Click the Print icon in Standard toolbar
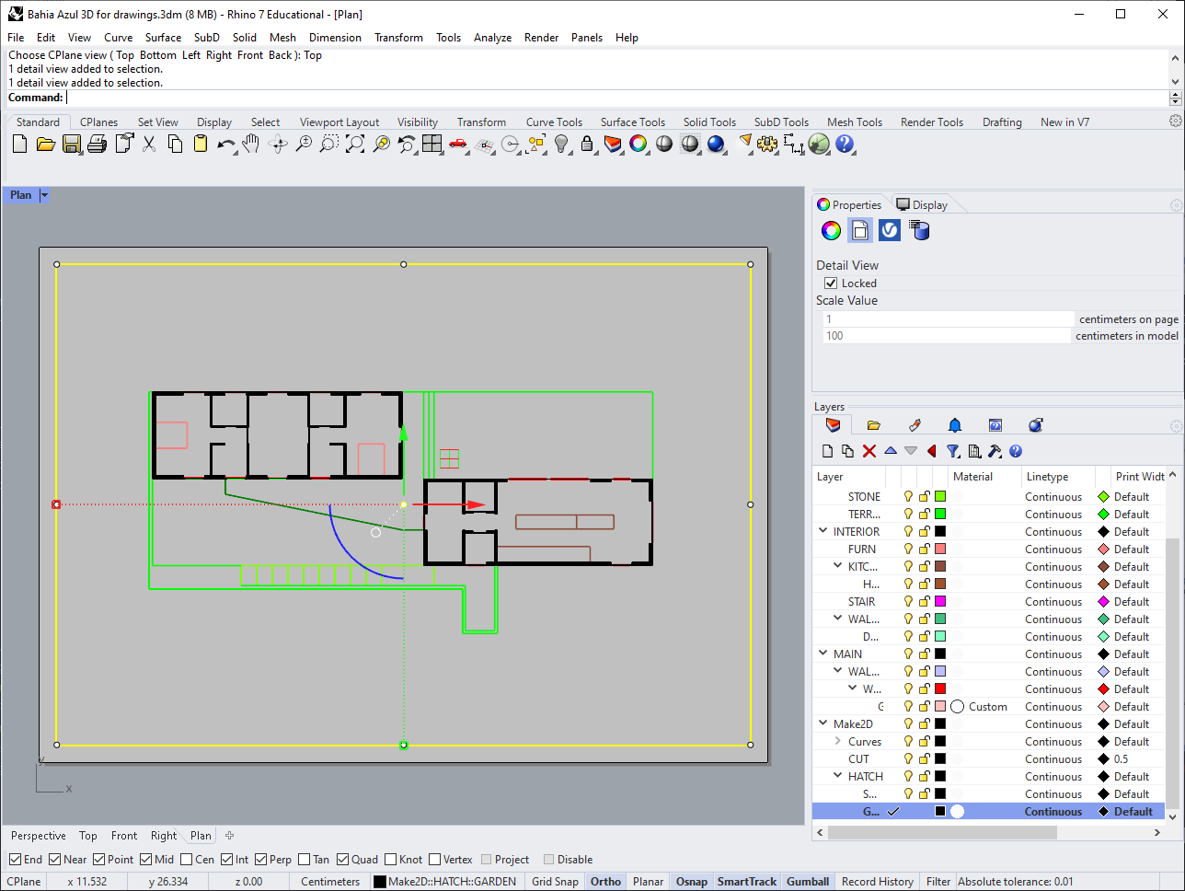Viewport: 1185px width, 891px height. pos(97,144)
